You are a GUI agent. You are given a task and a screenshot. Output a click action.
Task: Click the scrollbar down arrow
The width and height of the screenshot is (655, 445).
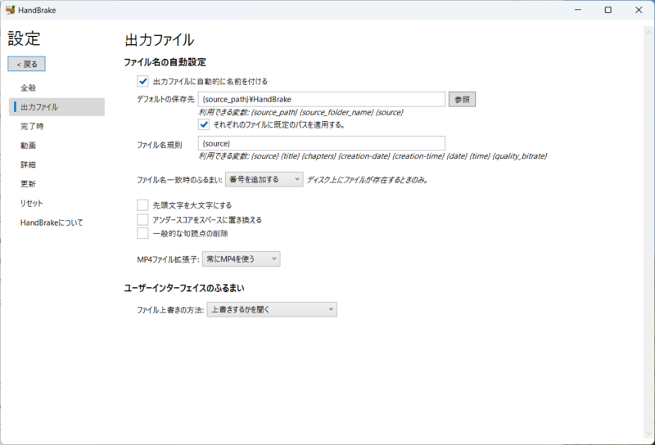(x=648, y=434)
